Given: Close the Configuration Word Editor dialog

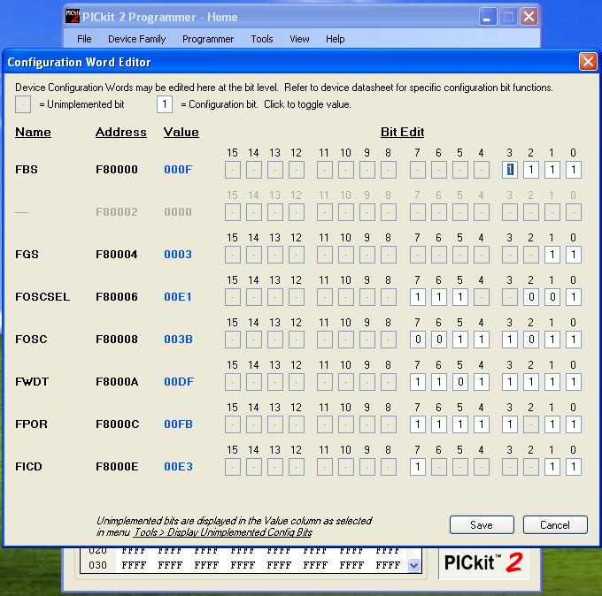Looking at the screenshot, I should tap(588, 62).
